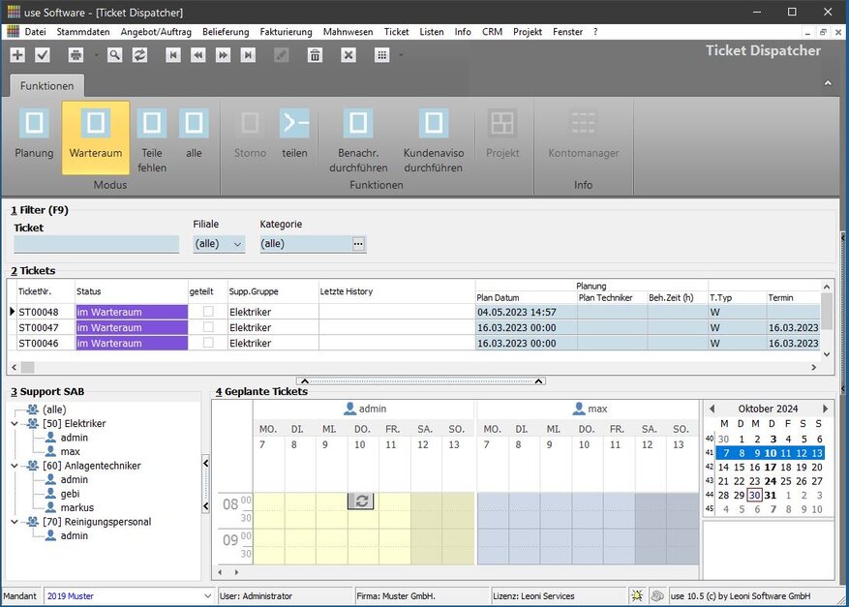Switch to the Funktionen ribbon tab
Image resolution: width=849 pixels, height=607 pixels.
pyautogui.click(x=46, y=85)
